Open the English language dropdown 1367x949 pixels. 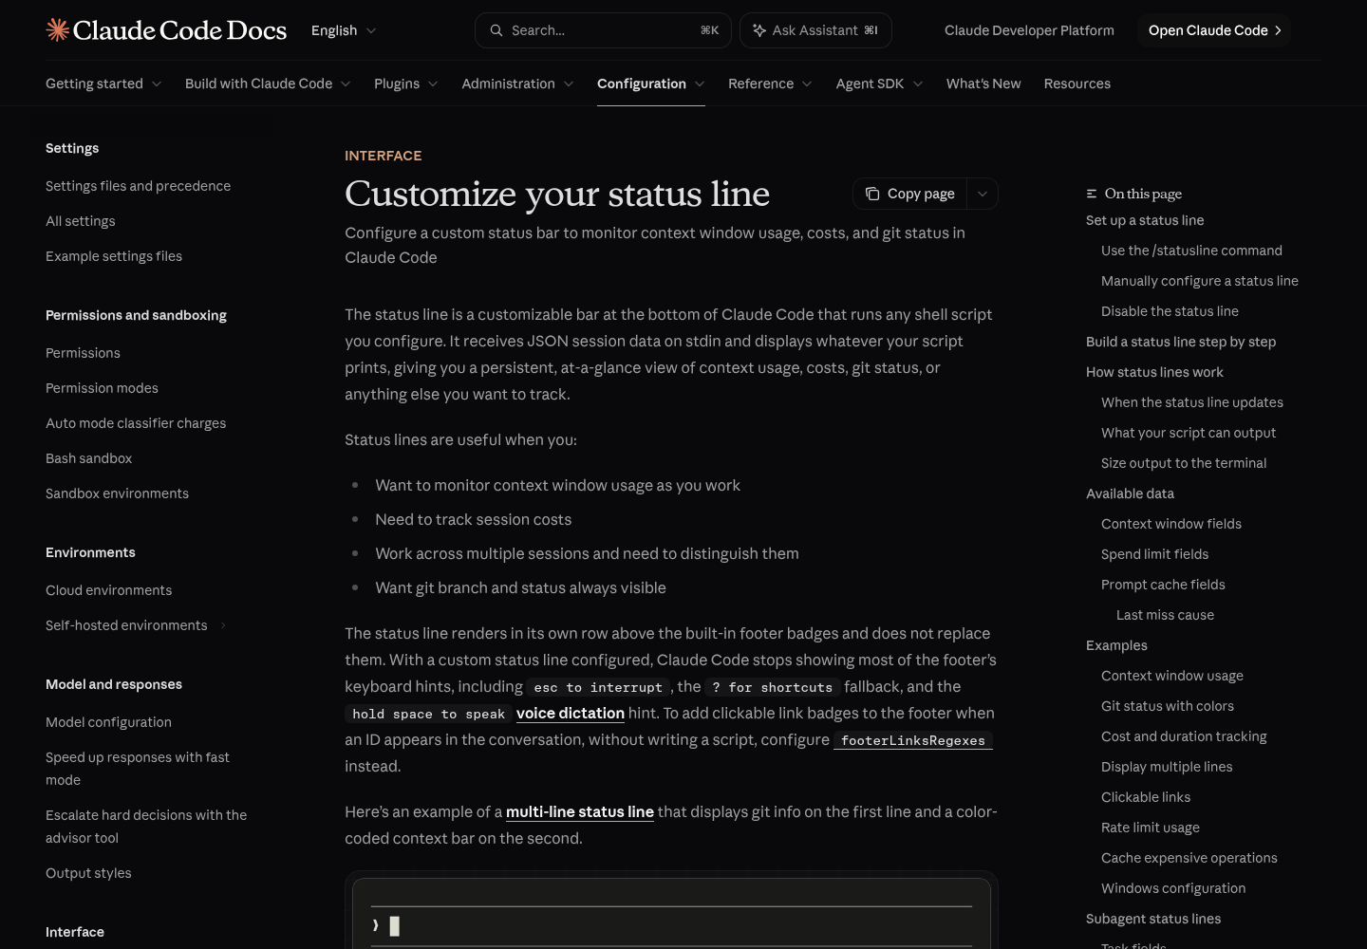(344, 30)
